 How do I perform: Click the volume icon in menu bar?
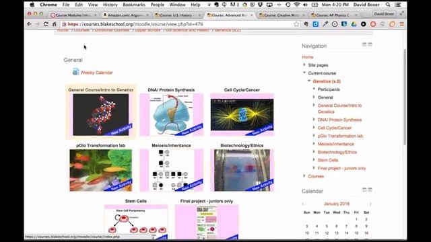tap(305, 5)
